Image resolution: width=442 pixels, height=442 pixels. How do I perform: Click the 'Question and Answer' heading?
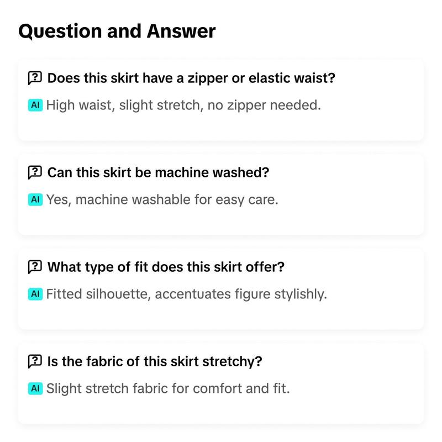point(117,31)
